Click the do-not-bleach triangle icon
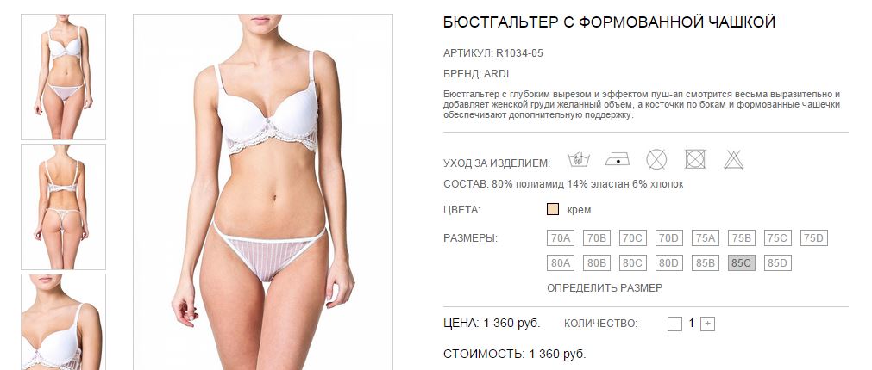 [733, 160]
